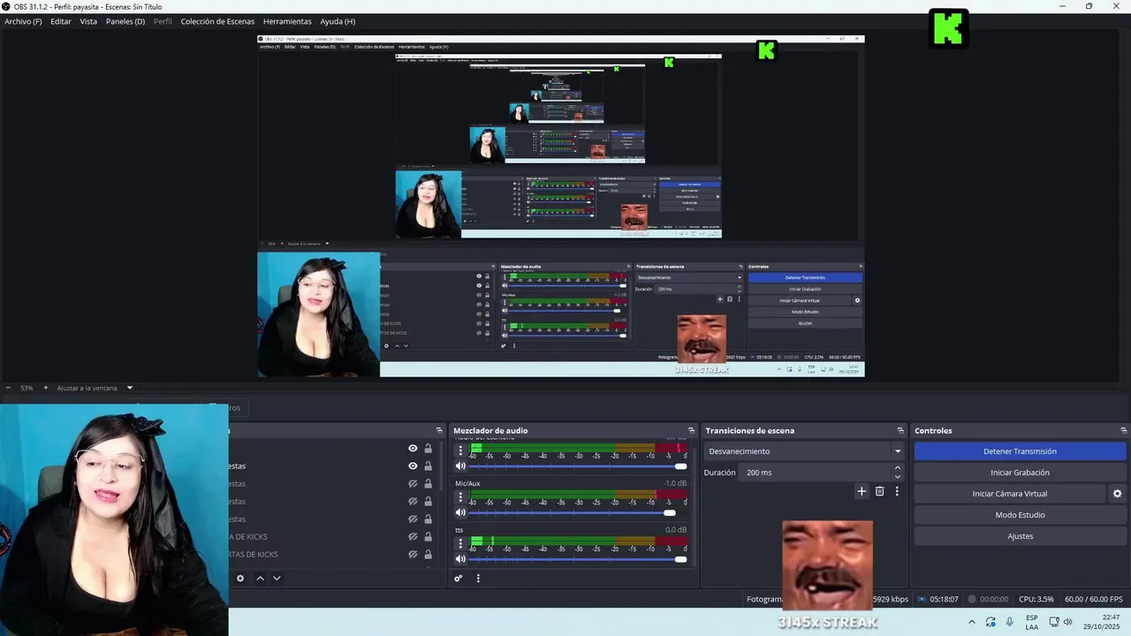The height and width of the screenshot is (636, 1131).
Task: Click the CPU: 3.5% status entry
Action: pyautogui.click(x=1036, y=599)
